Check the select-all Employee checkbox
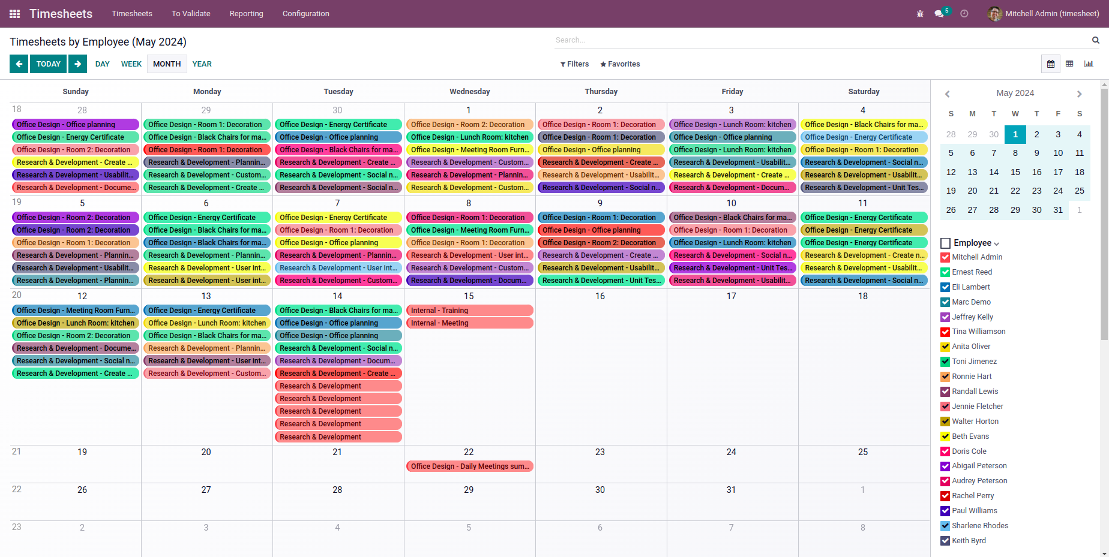The width and height of the screenshot is (1109, 557). coord(946,243)
